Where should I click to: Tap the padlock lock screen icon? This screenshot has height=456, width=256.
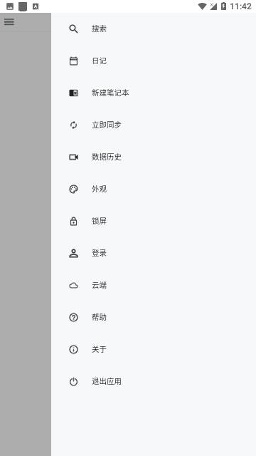[73, 221]
